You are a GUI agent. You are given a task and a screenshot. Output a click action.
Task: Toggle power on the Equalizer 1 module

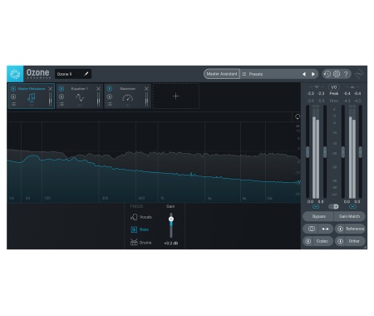62,89
